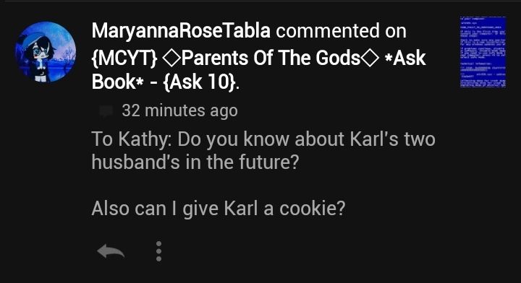
Task: Tap the diamond symbol after Gods
Action: pos(370,58)
